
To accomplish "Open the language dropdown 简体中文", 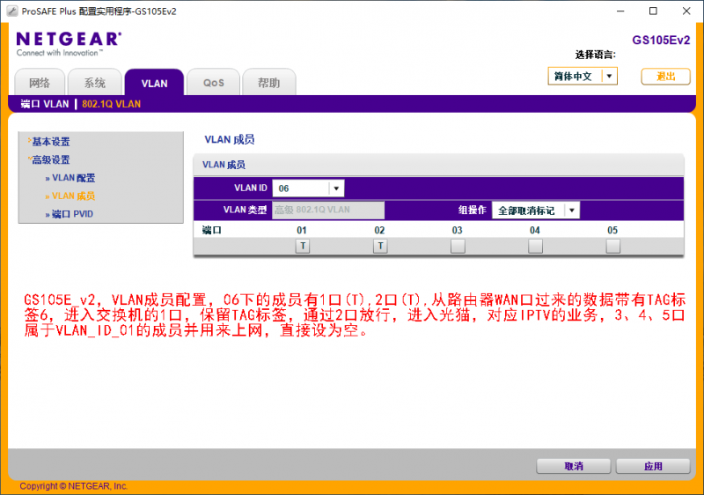I will click(x=583, y=76).
